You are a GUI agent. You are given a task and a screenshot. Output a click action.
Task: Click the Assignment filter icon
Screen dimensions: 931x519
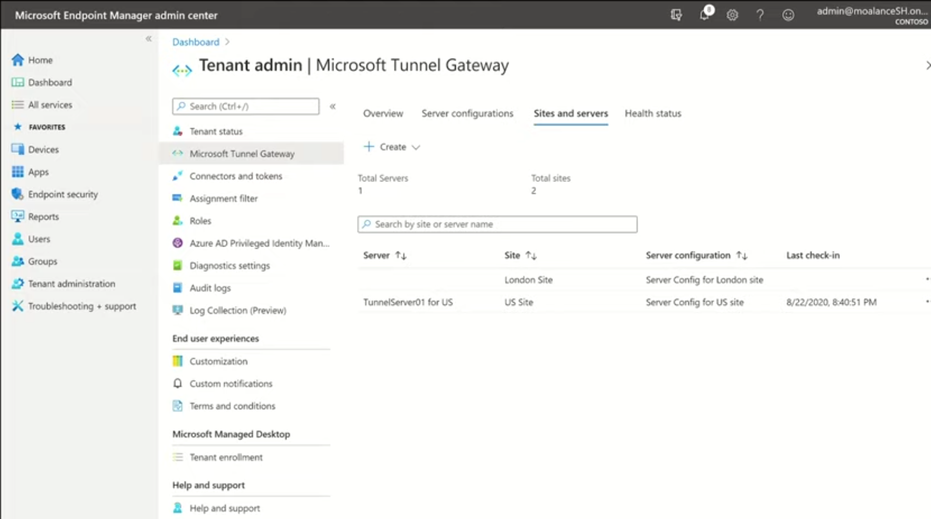[177, 198]
